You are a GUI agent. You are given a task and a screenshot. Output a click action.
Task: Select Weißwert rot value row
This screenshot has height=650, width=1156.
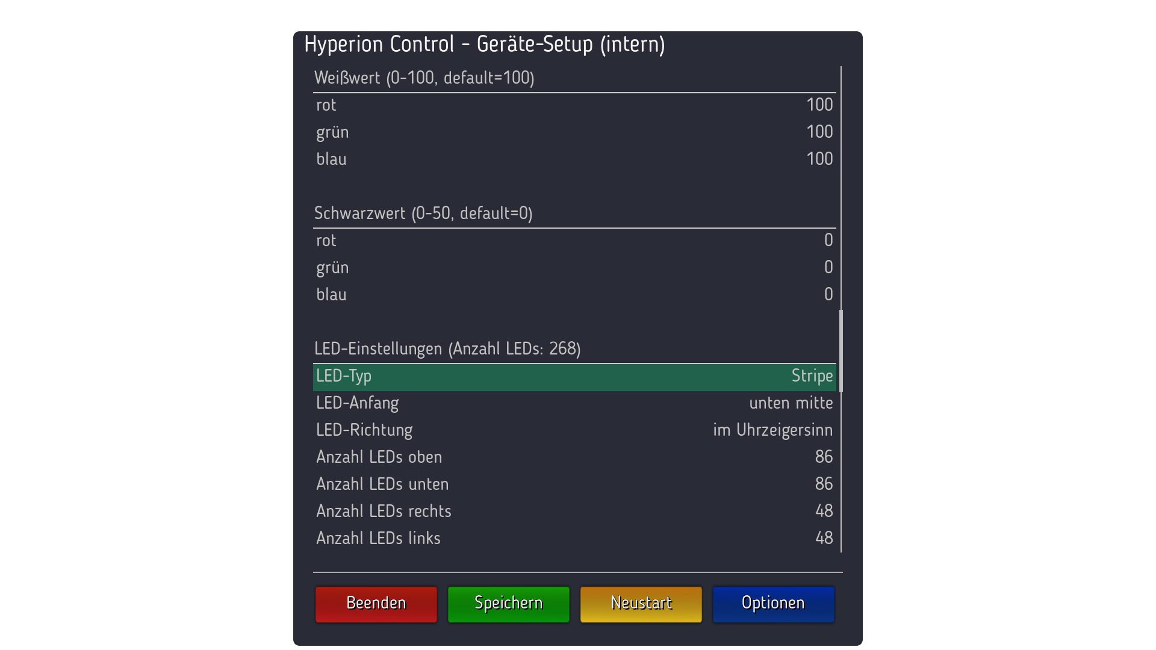click(x=574, y=105)
